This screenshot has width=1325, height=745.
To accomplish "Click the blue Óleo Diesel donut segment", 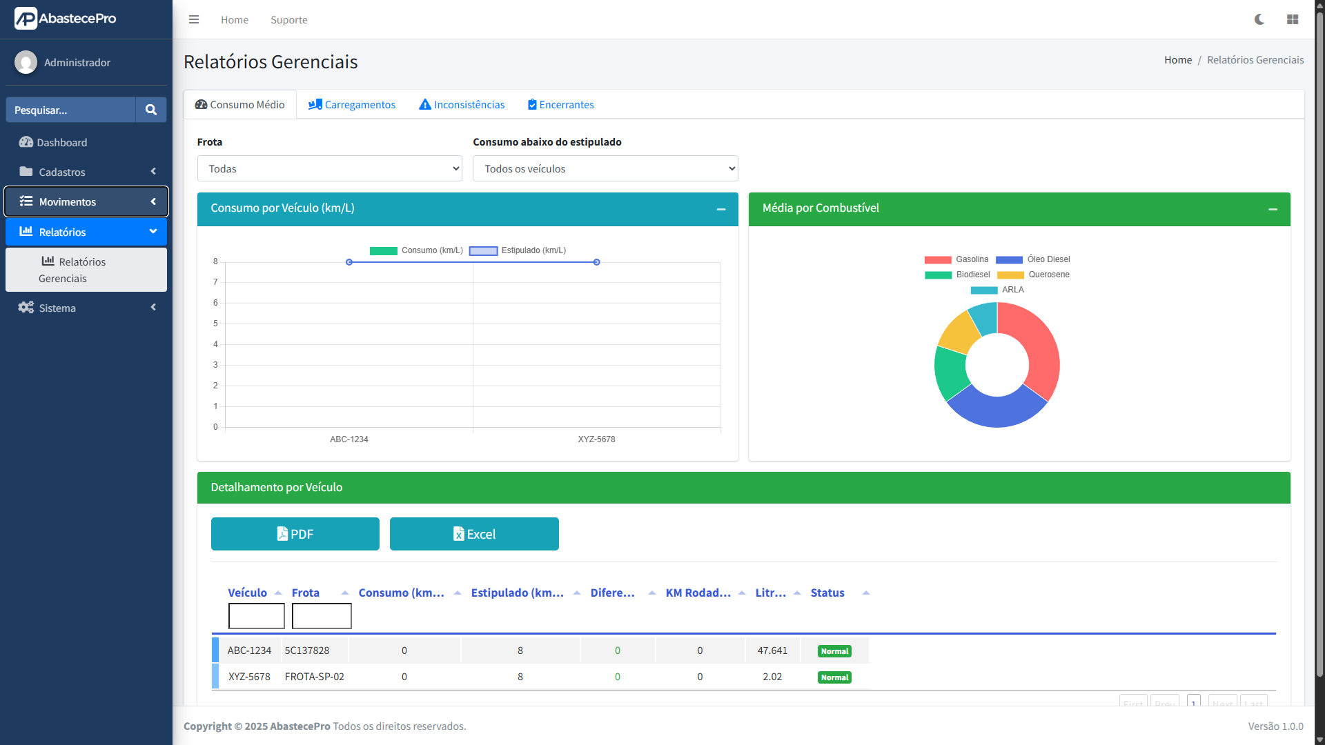I will (997, 410).
